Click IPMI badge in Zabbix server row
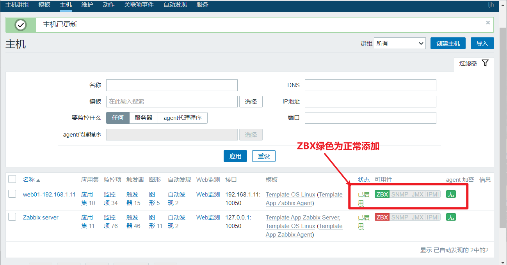Viewport: 507px width, 265px height. pyautogui.click(x=433, y=217)
